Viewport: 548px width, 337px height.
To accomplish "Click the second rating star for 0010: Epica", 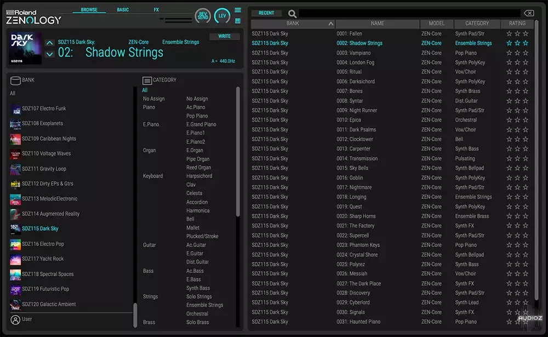I will pyautogui.click(x=517, y=120).
